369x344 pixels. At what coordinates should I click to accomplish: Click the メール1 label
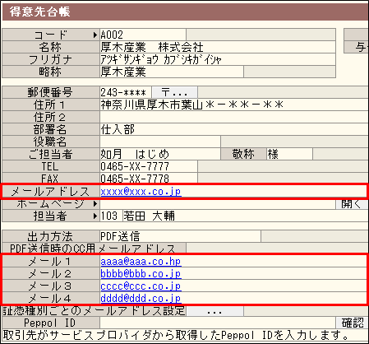tap(50, 262)
